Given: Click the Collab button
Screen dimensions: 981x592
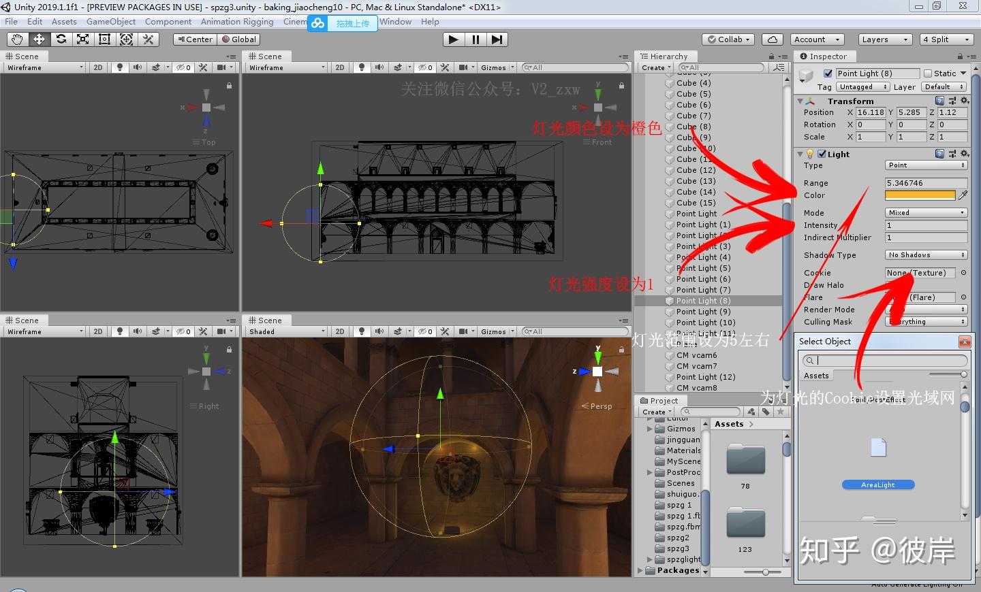Looking at the screenshot, I should point(729,39).
